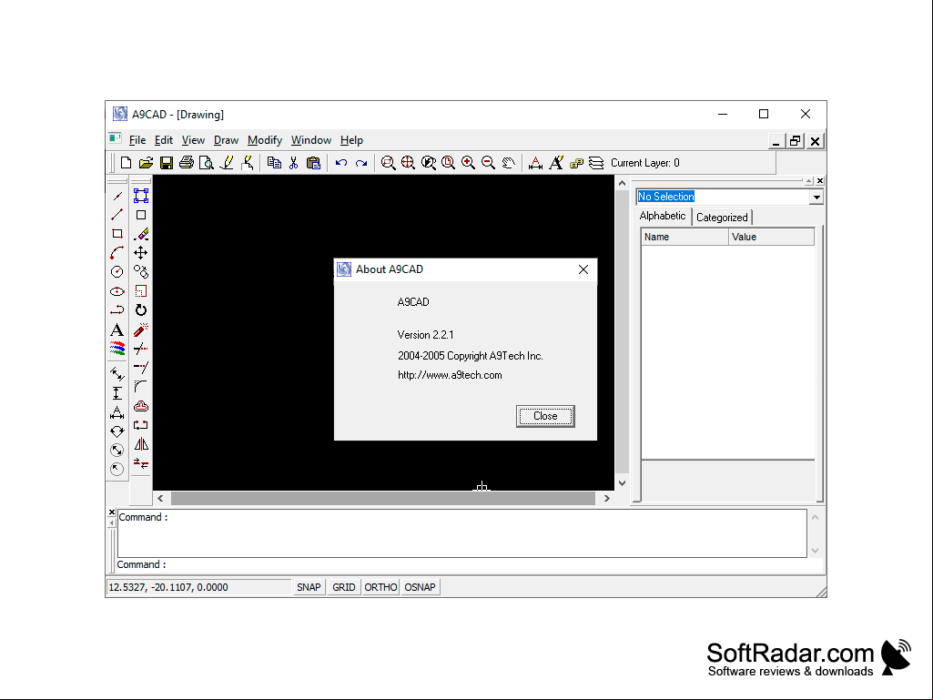The width and height of the screenshot is (933, 700).
Task: Expand the No Selection dropdown arrow
Action: pos(816,197)
